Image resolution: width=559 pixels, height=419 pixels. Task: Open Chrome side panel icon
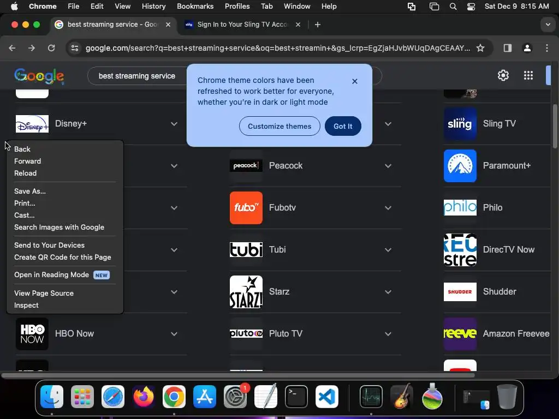click(507, 48)
